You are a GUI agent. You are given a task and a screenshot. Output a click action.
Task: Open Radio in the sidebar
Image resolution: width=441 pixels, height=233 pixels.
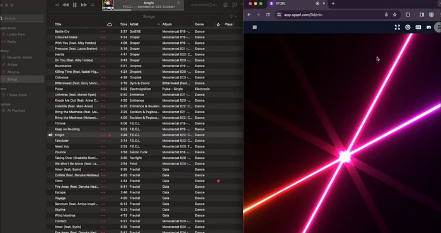tap(11, 42)
